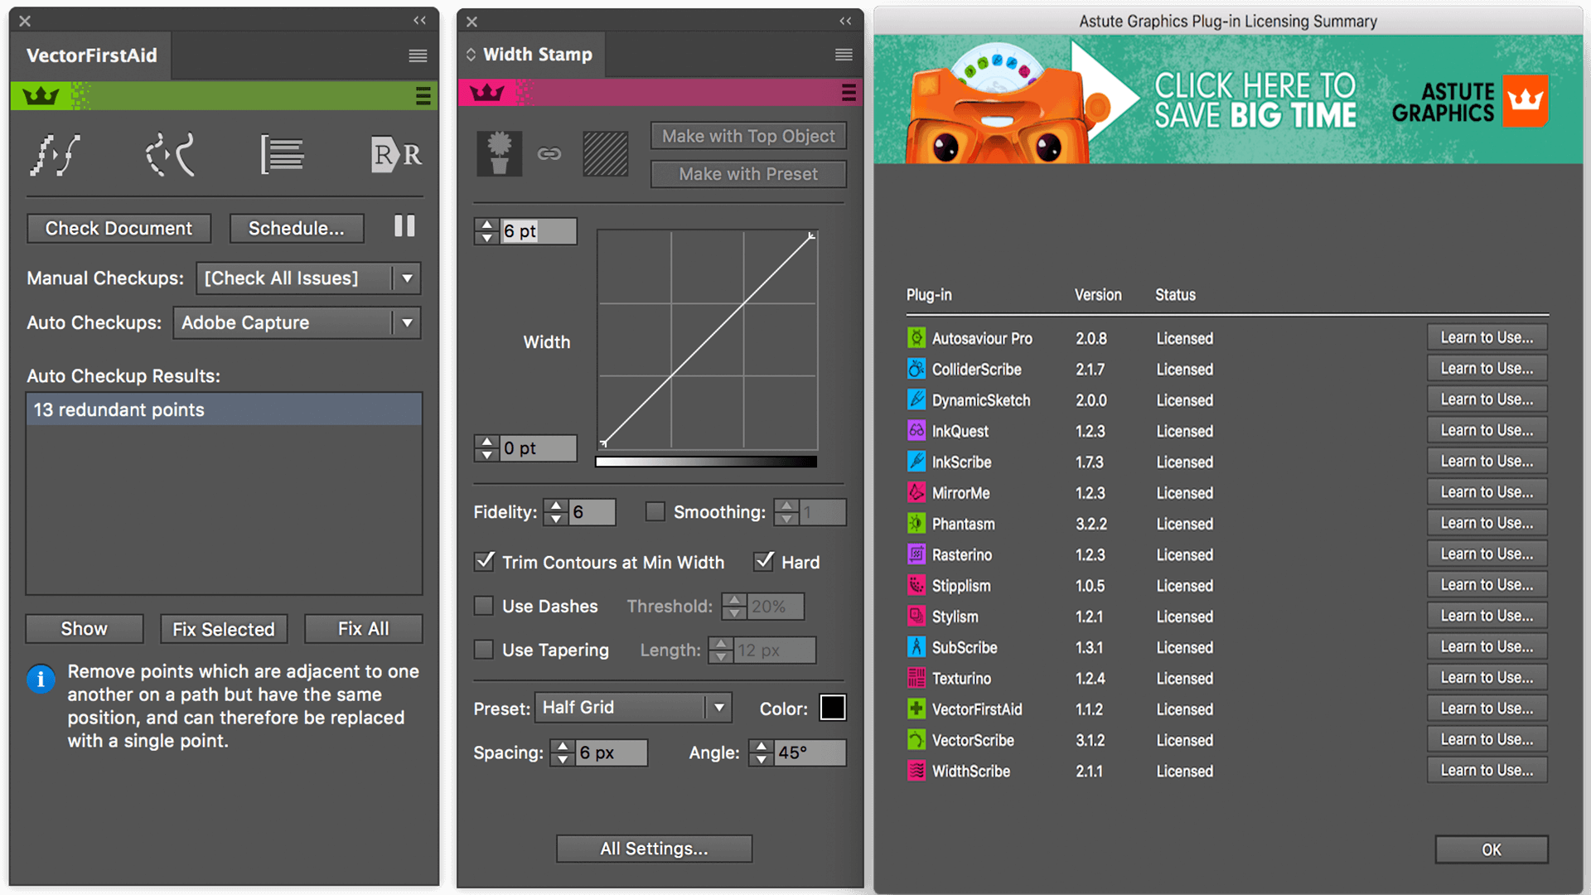This screenshot has width=1591, height=895.
Task: Select the Color swatch in Width Stamp
Action: click(834, 709)
